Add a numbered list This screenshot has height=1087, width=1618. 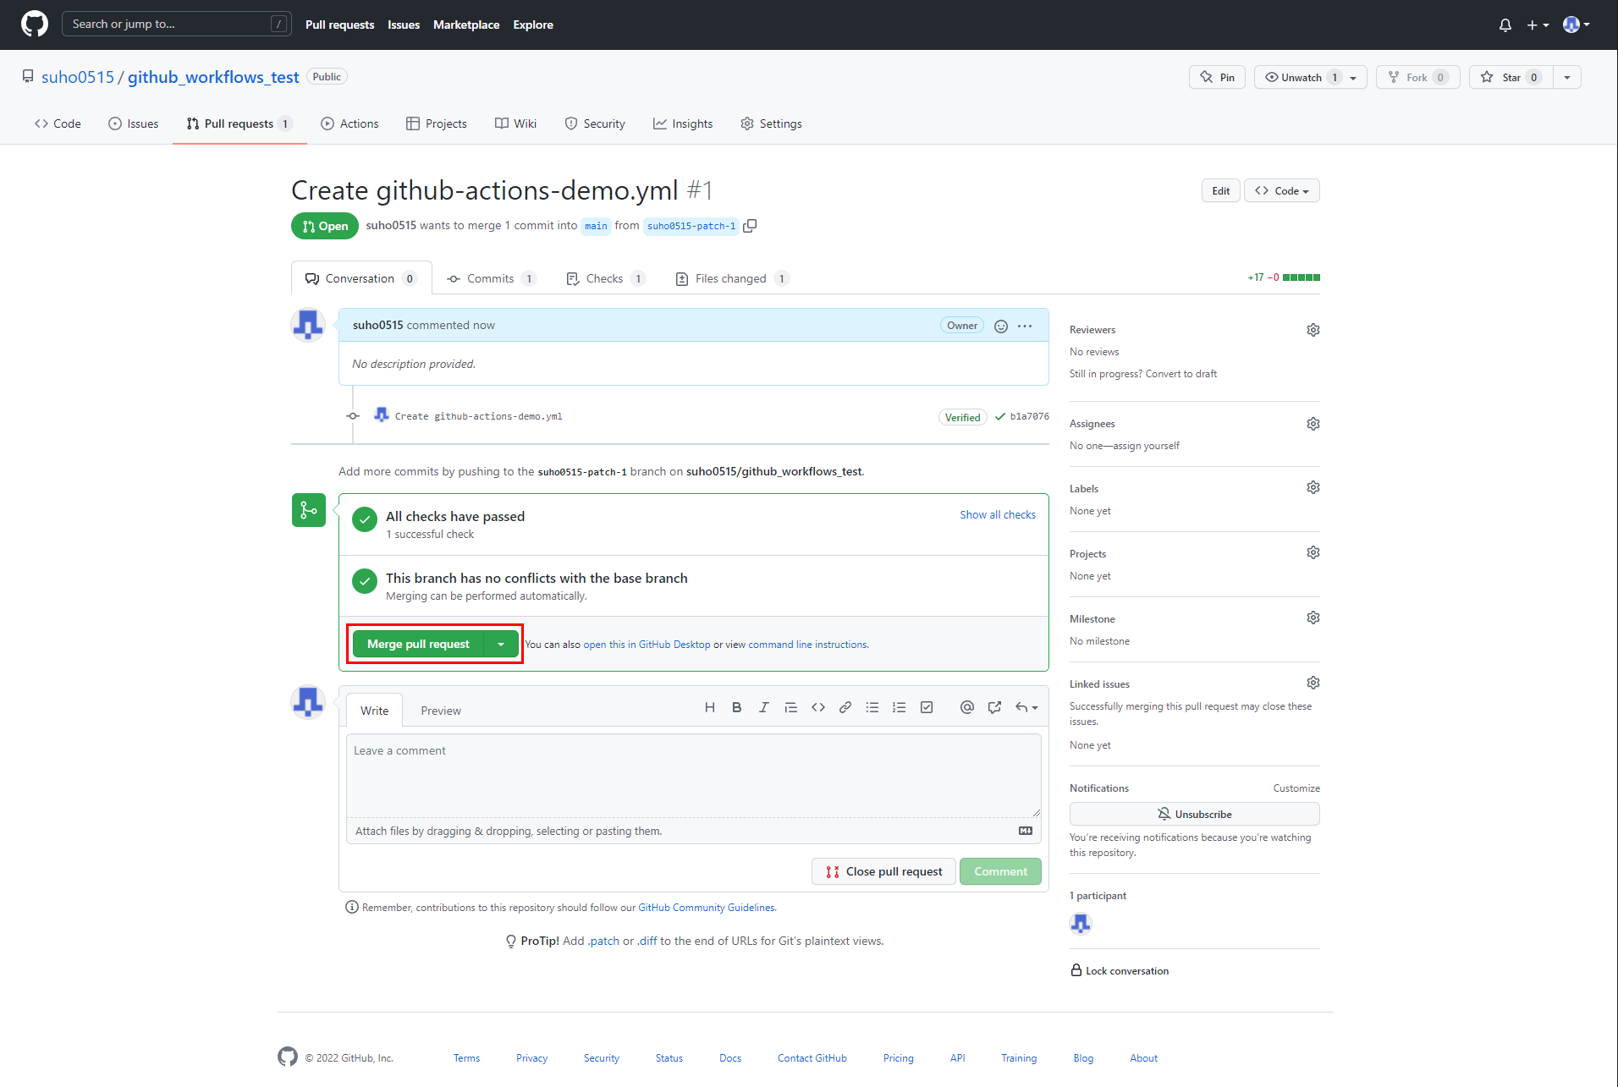(x=900, y=707)
